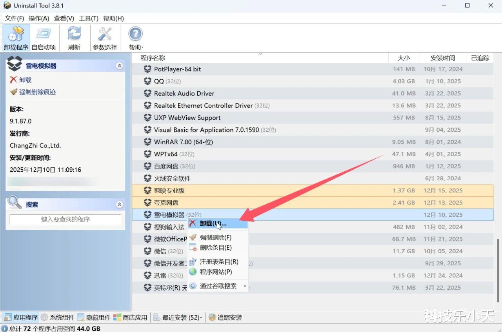Sort by the 大小 column header

point(404,58)
